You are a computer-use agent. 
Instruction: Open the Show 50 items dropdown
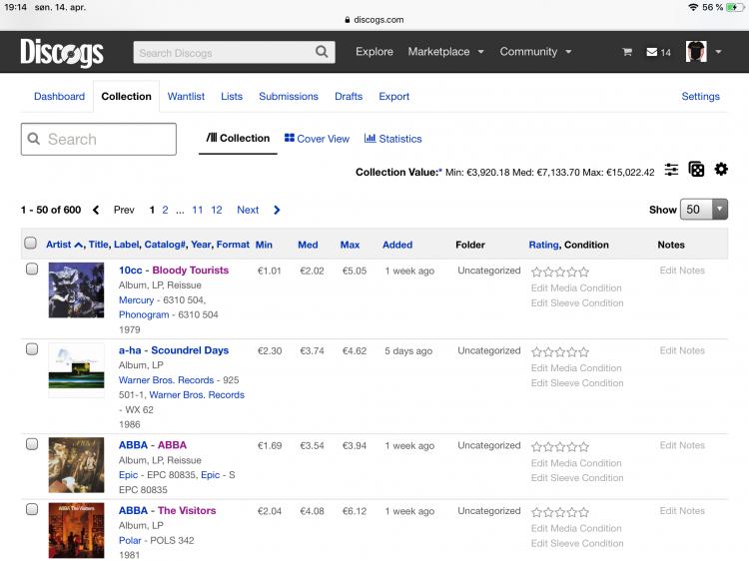coord(704,210)
